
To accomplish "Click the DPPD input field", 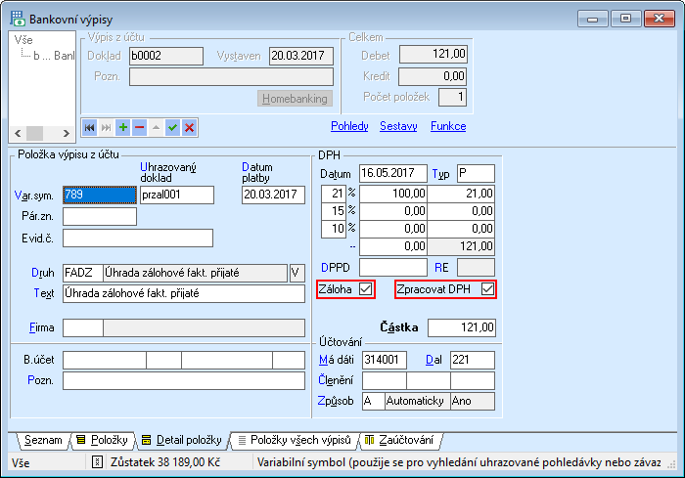I will point(393,267).
